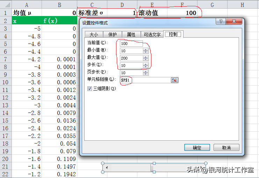
Task: Click cell B18 showing 0.054
Action: click(59, 144)
